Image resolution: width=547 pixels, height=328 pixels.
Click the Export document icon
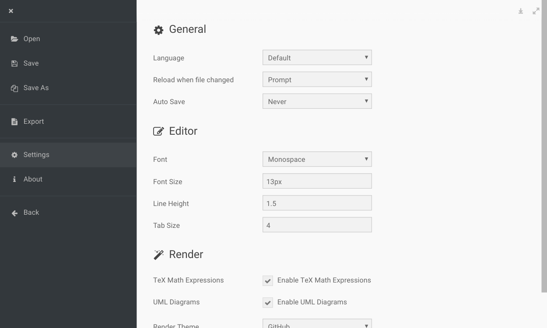(14, 121)
